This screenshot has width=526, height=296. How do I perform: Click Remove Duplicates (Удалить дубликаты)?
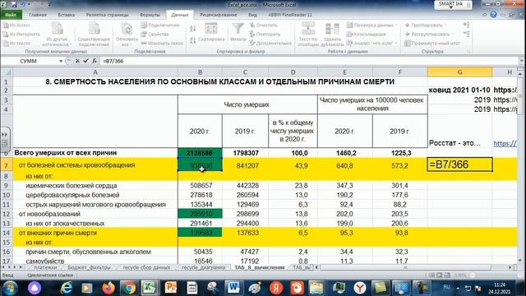(332, 35)
